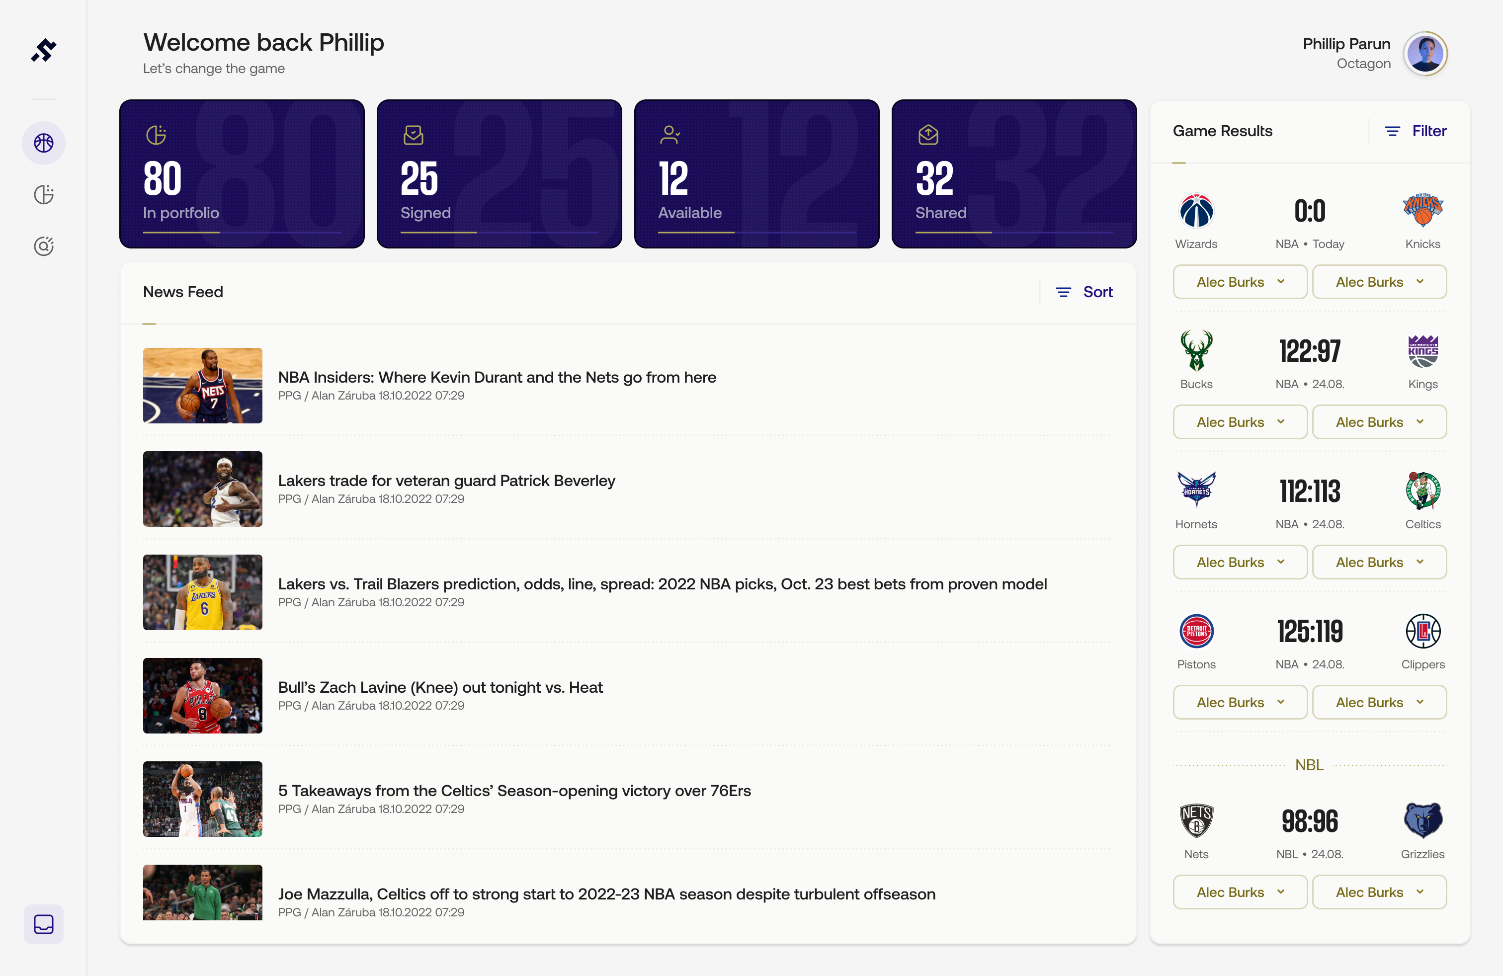Select the target icon in sidebar
This screenshot has width=1503, height=976.
pos(44,245)
